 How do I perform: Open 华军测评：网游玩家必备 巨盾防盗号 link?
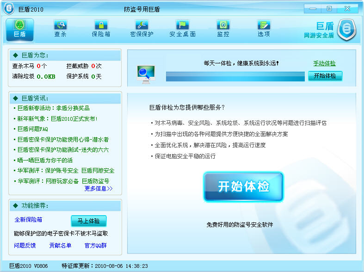63,181
